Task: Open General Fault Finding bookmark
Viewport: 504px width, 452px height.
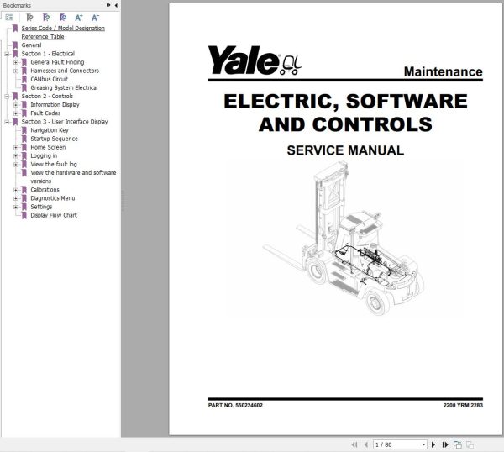Action: (x=57, y=62)
